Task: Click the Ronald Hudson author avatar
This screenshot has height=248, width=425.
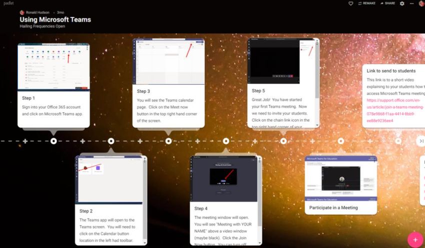Action: 22,12
